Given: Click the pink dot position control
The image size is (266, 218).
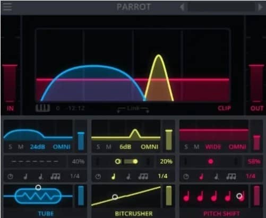Looking at the screenshot, I should [211, 161].
